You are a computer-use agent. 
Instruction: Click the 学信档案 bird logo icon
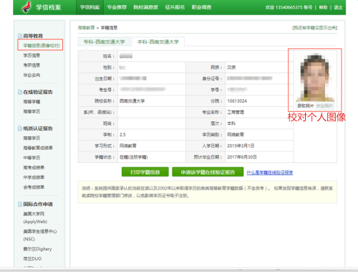point(26,7)
